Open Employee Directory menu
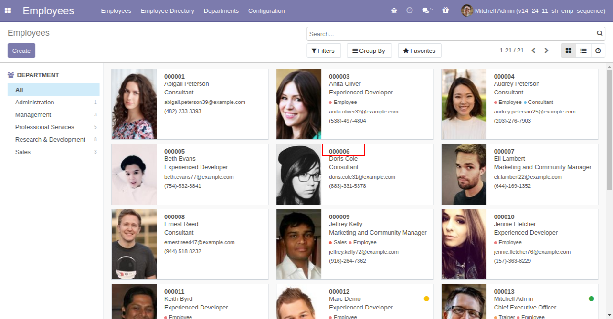The image size is (613, 319). (x=168, y=10)
